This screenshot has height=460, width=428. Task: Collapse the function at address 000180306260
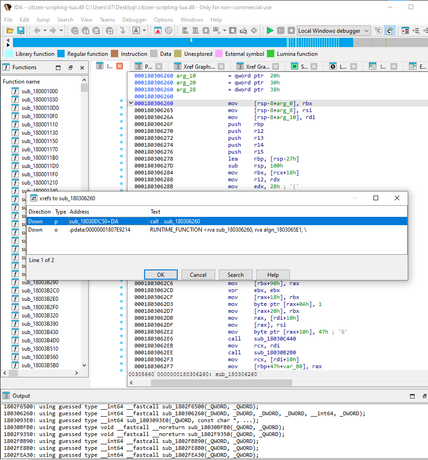(131, 103)
